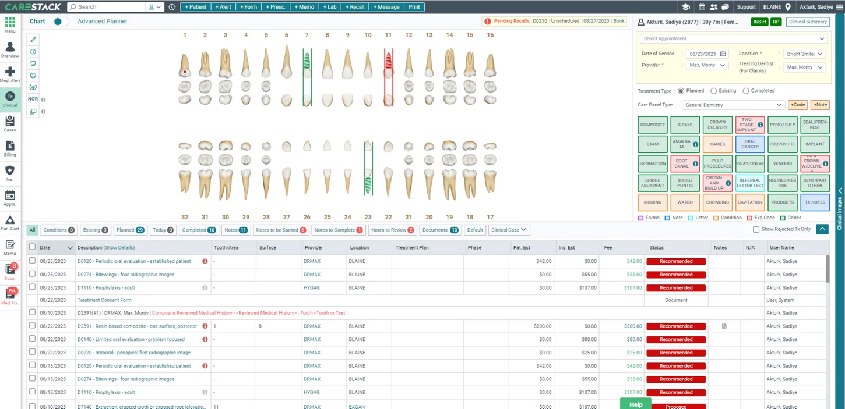845x409 pixels.
Task: Click the Overview patient icon
Action: pos(10,49)
